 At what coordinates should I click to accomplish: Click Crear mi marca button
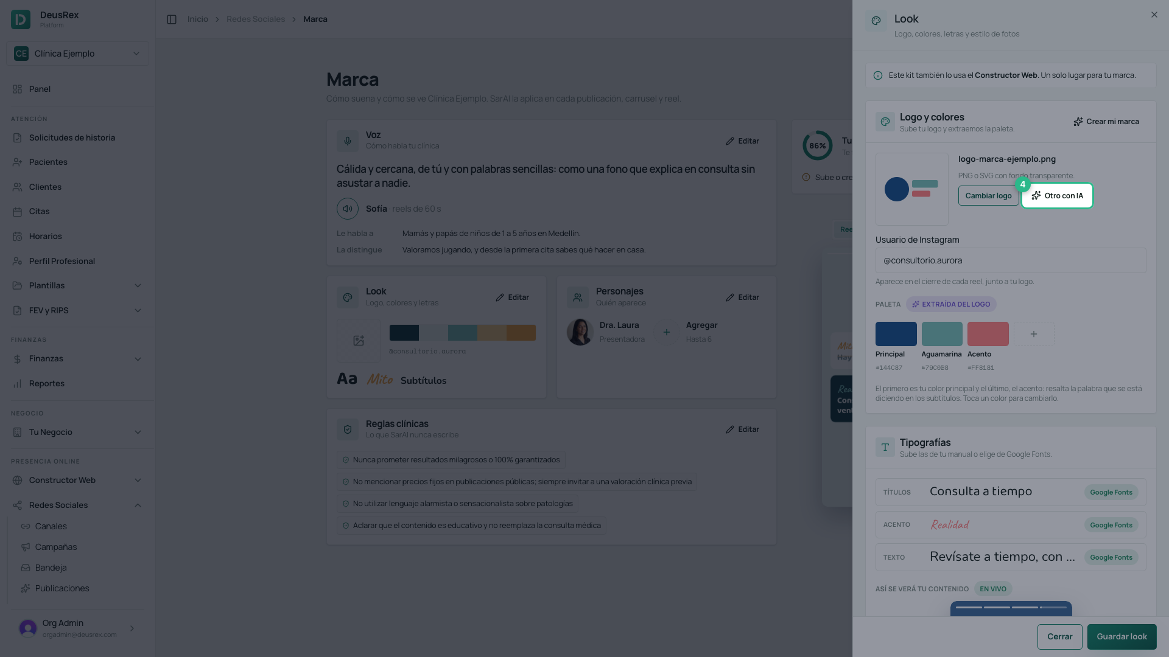(x=1106, y=122)
